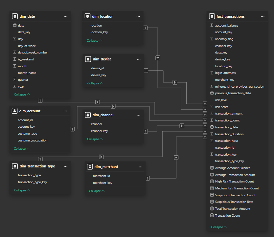This screenshot has height=237, width=274.
Task: Collapse the dim_date table fields
Action: [22, 94]
